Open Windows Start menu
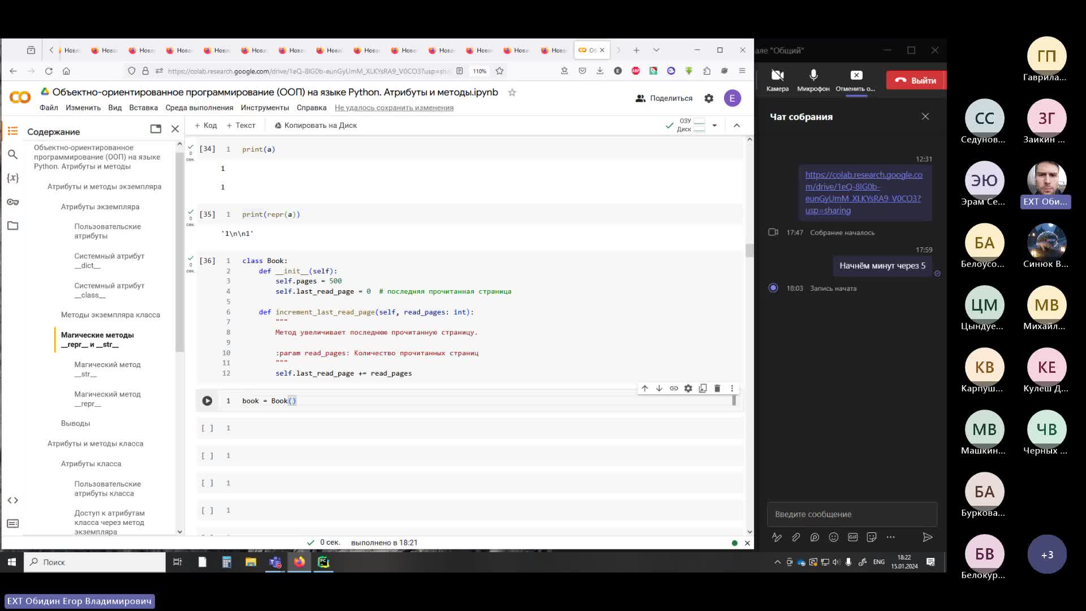 (x=11, y=562)
